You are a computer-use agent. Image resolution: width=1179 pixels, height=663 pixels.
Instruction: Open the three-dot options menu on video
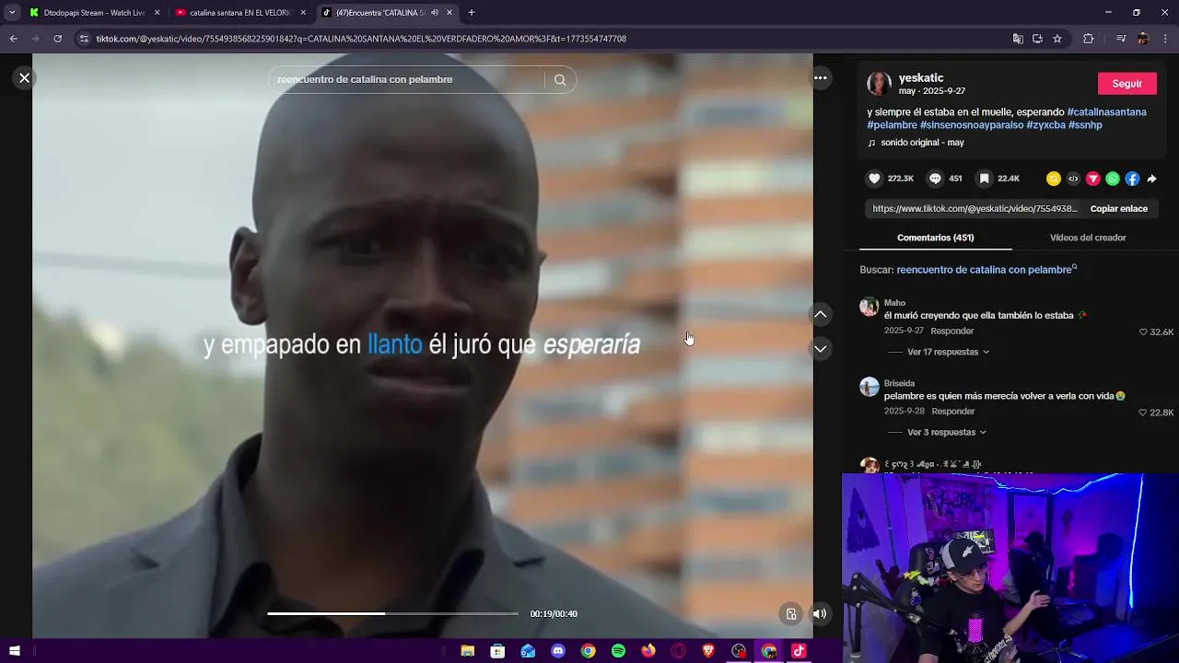click(820, 78)
